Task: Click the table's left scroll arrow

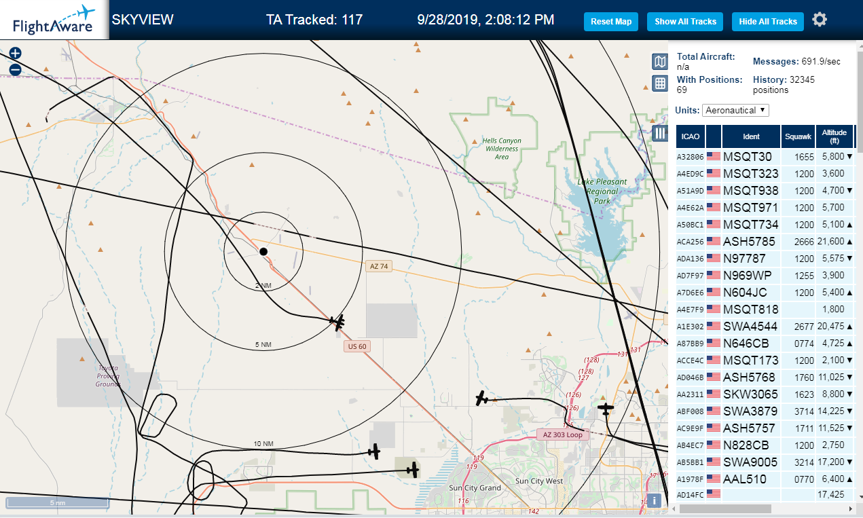Action: click(675, 508)
